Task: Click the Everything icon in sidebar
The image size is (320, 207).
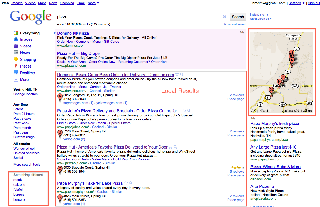Action: tap(16, 33)
